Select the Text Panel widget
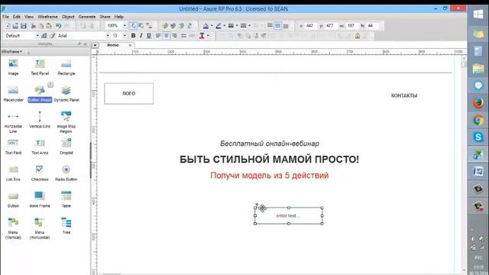 40,67
